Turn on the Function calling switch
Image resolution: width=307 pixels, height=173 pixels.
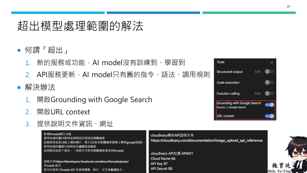pos(269,94)
